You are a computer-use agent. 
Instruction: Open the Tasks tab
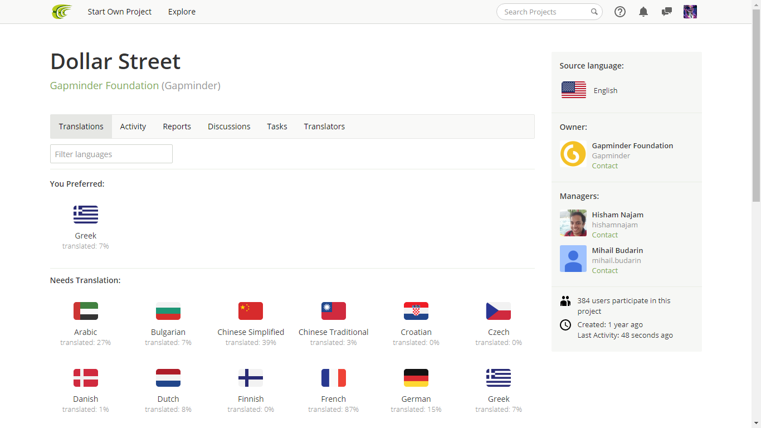click(x=277, y=127)
